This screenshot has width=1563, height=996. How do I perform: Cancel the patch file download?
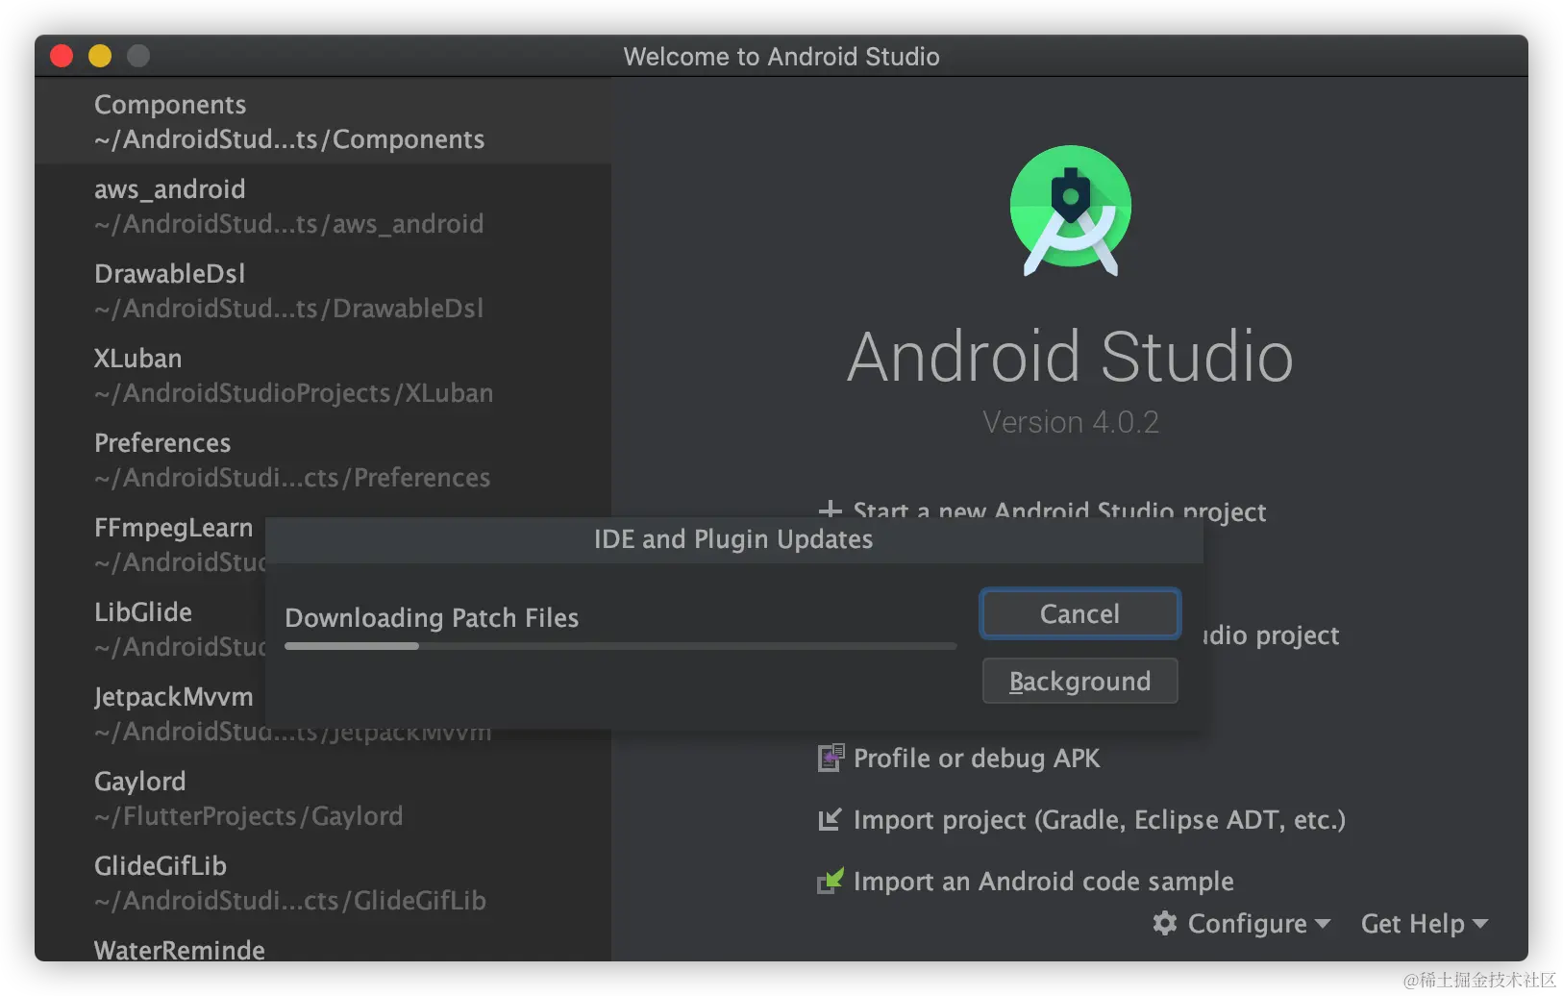coord(1079,613)
